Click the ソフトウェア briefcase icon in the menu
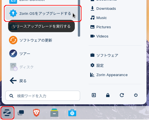The image size is (149, 120). click(92, 55)
